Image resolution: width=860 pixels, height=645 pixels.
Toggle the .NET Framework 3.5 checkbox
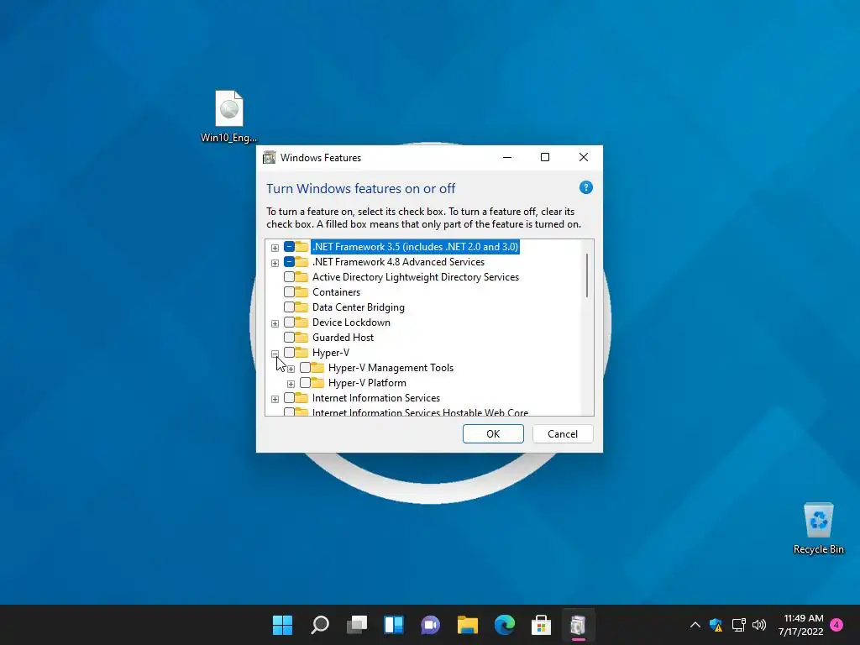coord(289,247)
